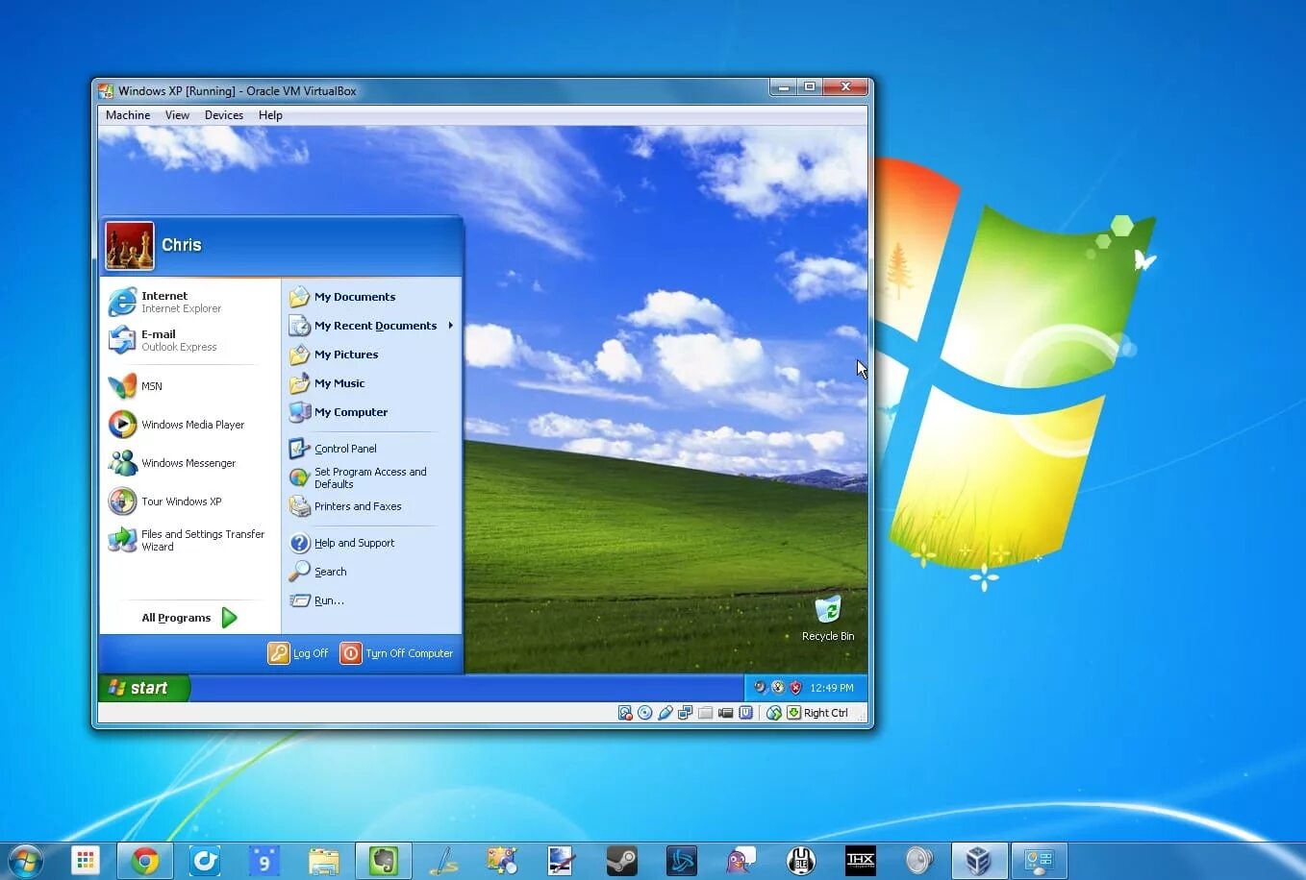Open the Devices menu in VirtualBox
This screenshot has height=880, width=1306.
(224, 115)
